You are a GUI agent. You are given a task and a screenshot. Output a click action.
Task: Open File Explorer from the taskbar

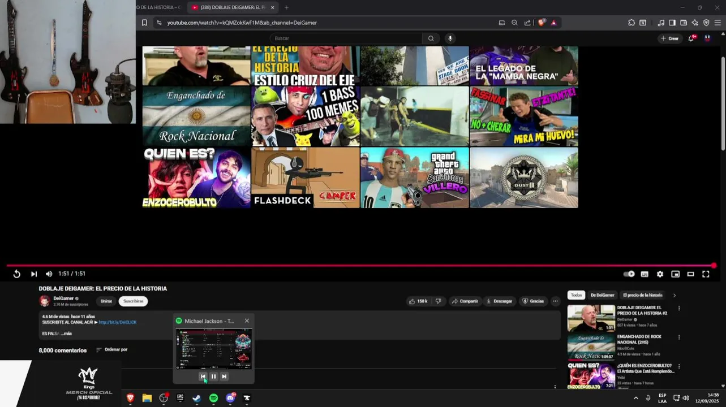pyautogui.click(x=147, y=398)
